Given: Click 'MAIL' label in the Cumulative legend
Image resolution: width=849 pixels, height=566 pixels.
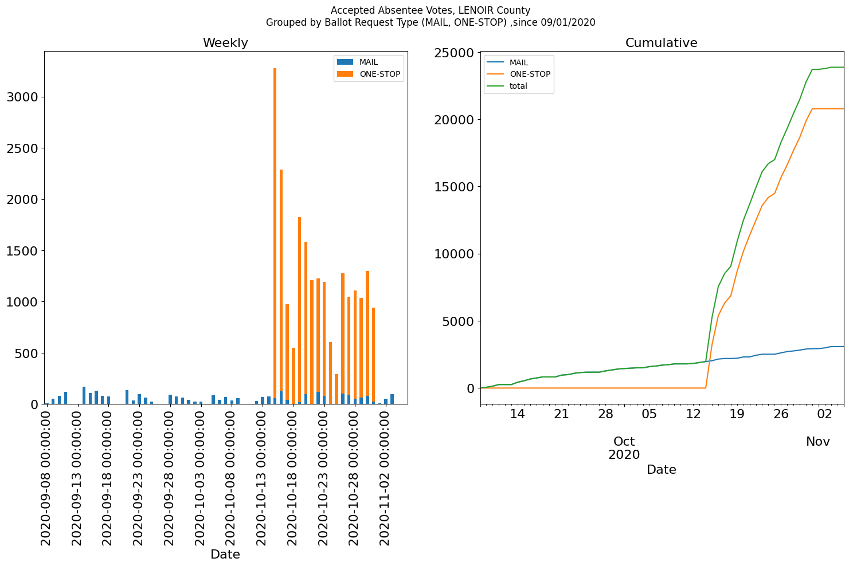Looking at the screenshot, I should [x=519, y=62].
